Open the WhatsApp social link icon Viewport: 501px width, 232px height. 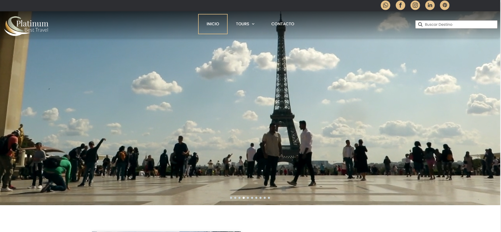tap(385, 5)
